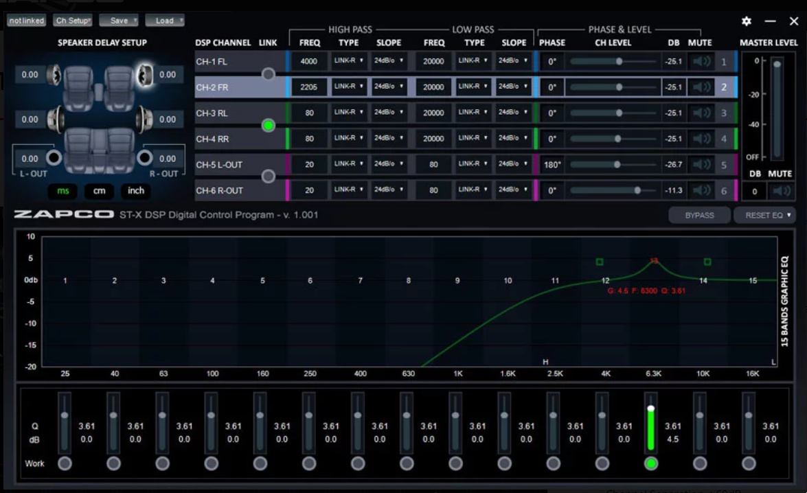Open CH-3 RL low pass slope dropdown
807x493 pixels.
point(513,112)
